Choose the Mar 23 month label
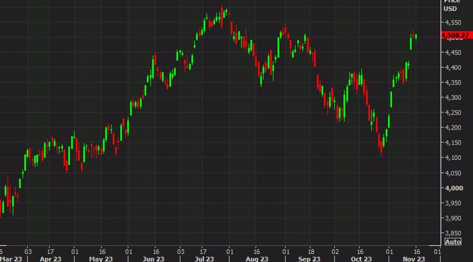473x262 pixels. (x=10, y=259)
